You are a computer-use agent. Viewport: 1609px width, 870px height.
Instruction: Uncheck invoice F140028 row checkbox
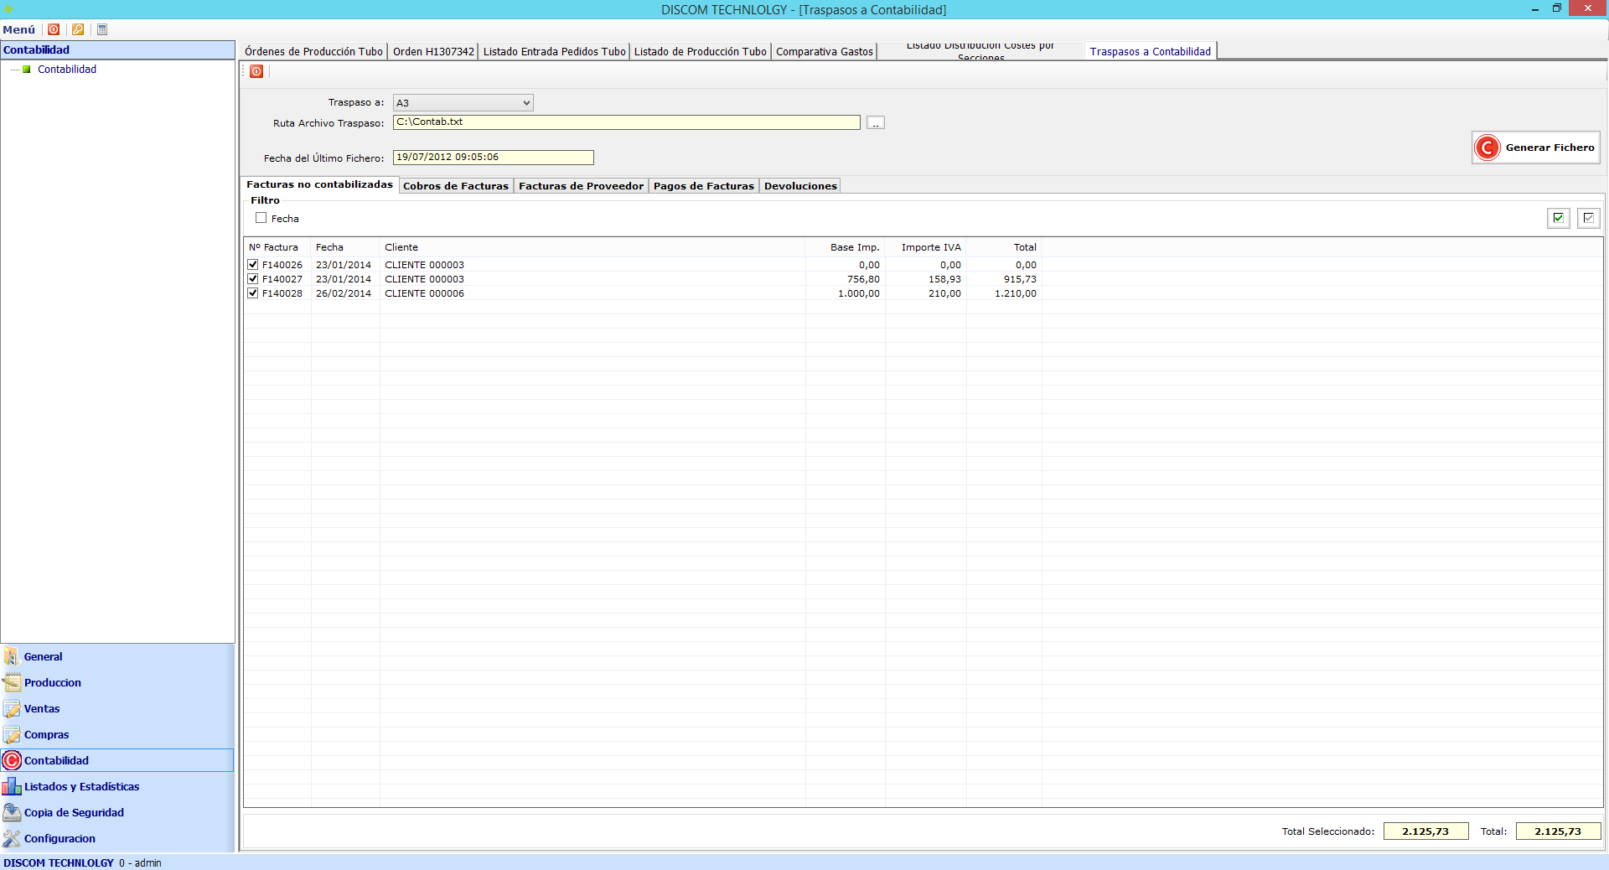(253, 293)
